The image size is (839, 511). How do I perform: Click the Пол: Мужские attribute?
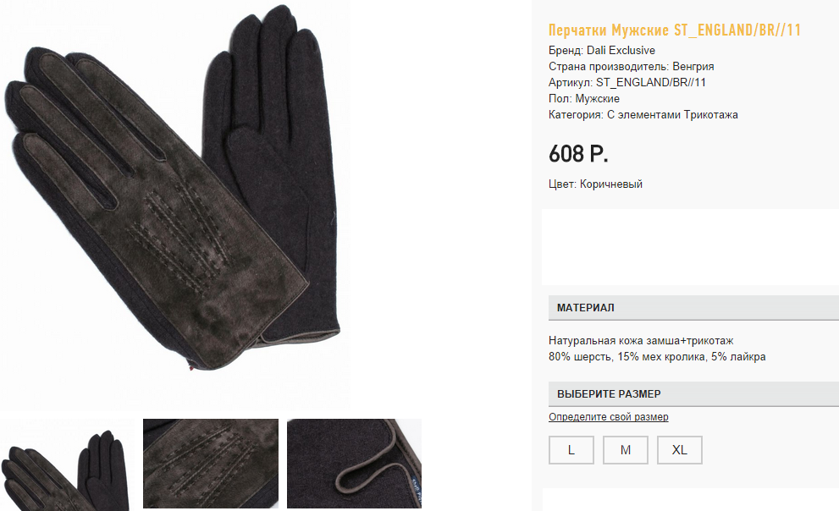584,98
